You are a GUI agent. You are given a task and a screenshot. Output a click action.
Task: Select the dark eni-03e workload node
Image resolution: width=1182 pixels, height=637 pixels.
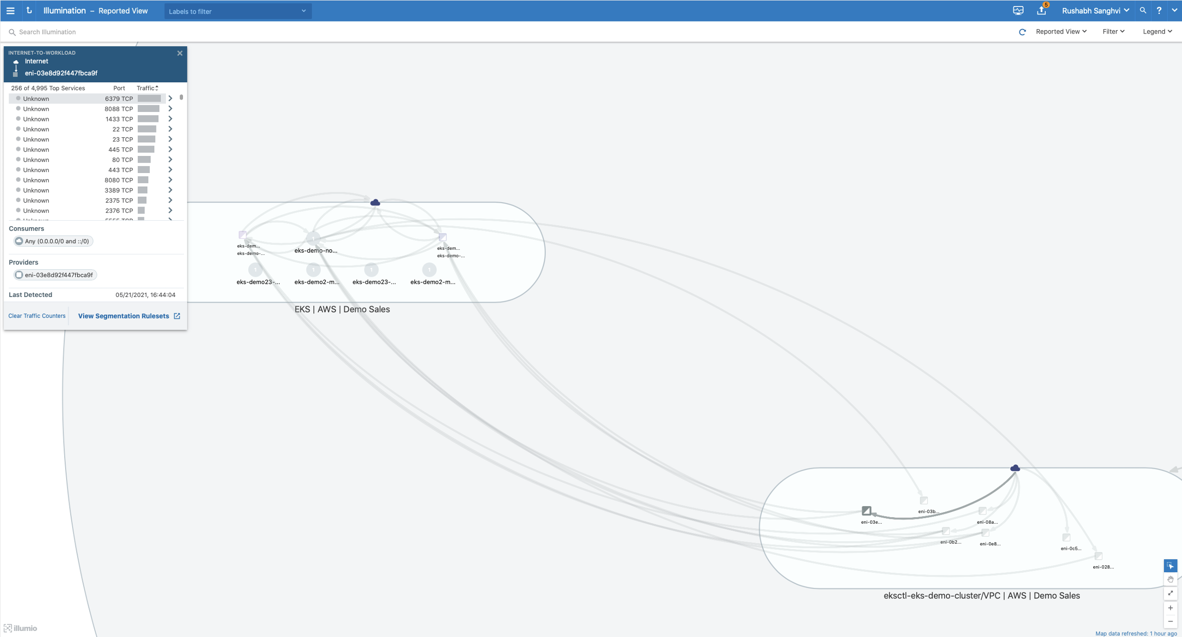pos(866,511)
